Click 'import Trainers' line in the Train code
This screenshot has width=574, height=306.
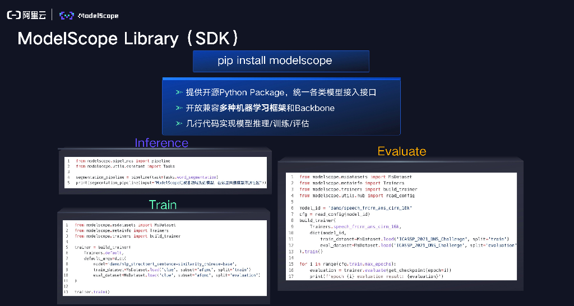pyautogui.click(x=122, y=230)
